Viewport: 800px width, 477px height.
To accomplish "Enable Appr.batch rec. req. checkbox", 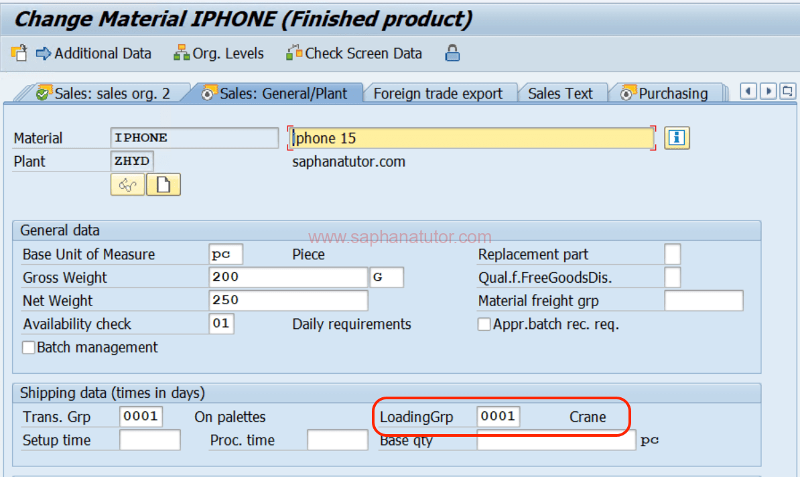I will [484, 324].
